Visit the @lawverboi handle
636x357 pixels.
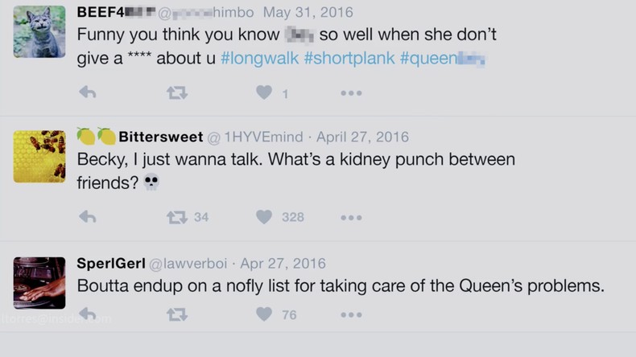[x=189, y=263]
